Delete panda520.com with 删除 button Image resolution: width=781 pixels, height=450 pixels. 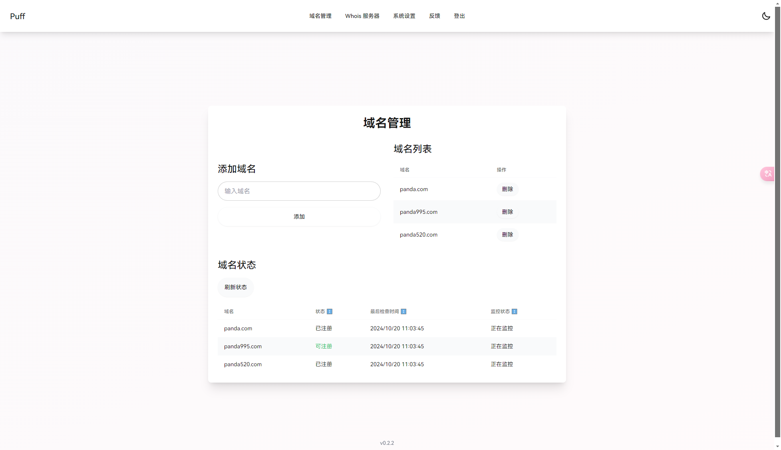coord(508,235)
